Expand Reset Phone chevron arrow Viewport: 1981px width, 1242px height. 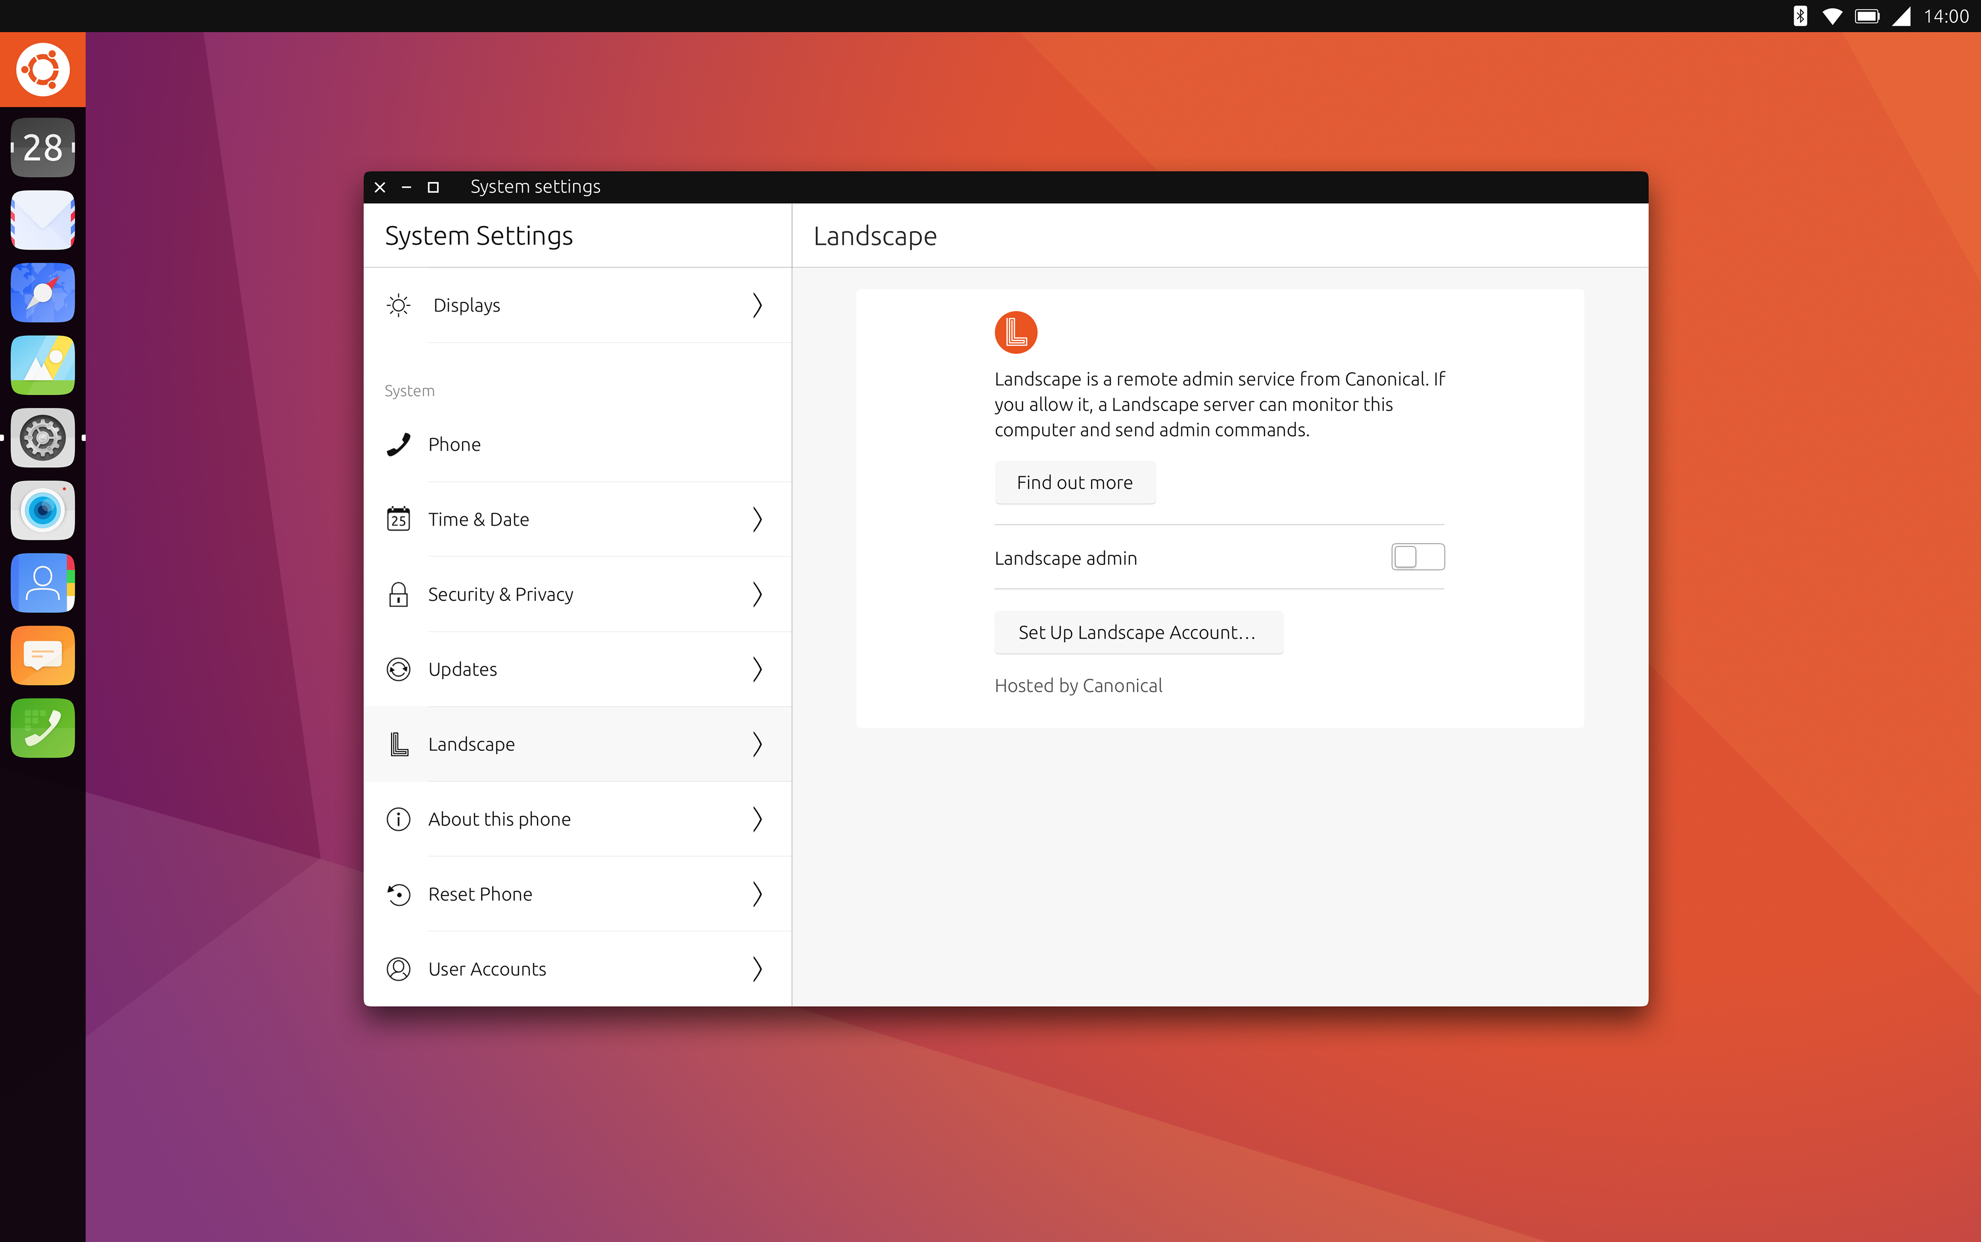(x=757, y=894)
